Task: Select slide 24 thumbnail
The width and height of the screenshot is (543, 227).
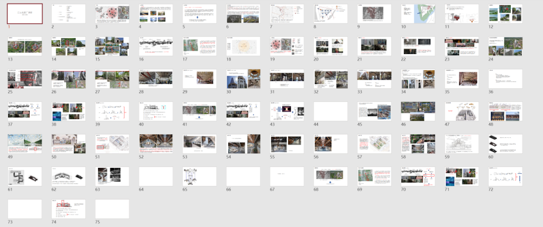Action: [506, 46]
